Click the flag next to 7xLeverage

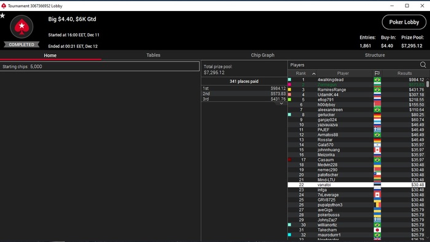point(377,195)
